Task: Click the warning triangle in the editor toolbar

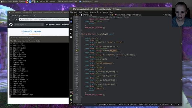Action: 113,15
